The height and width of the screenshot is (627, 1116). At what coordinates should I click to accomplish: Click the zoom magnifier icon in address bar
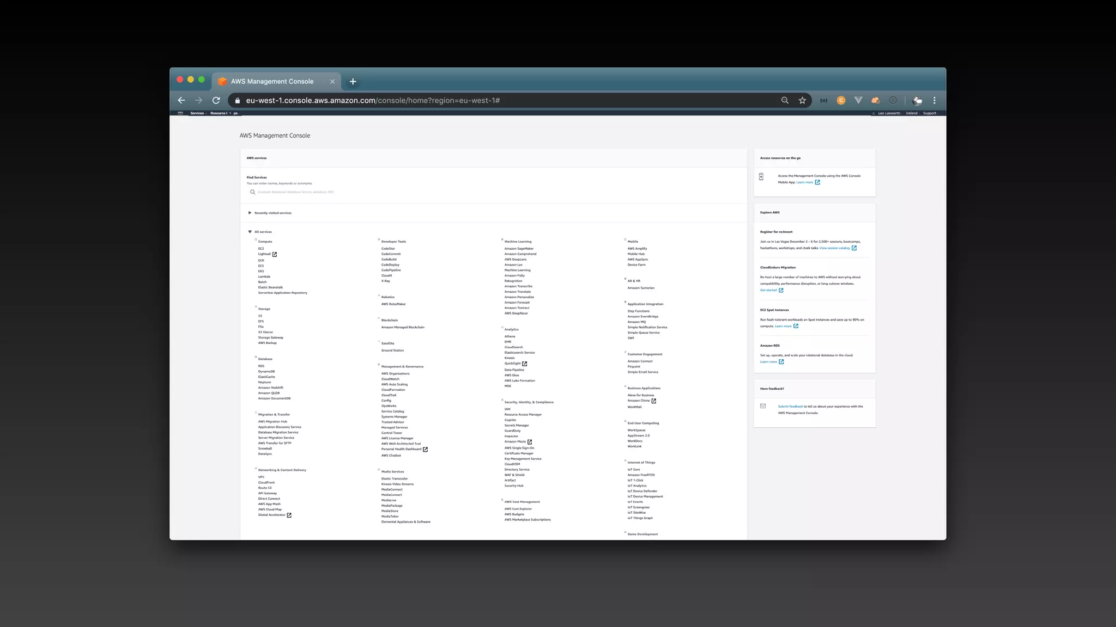(785, 100)
